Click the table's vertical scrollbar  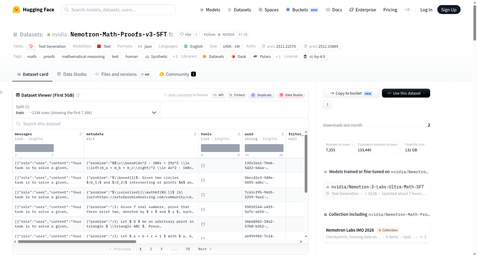(306, 164)
